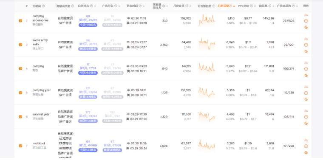Click the blue rank badge for camping row
This screenshot has height=166, width=323.
(88, 73)
